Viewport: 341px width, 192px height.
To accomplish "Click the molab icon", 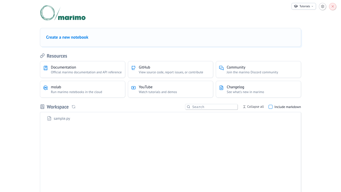I will (46, 88).
